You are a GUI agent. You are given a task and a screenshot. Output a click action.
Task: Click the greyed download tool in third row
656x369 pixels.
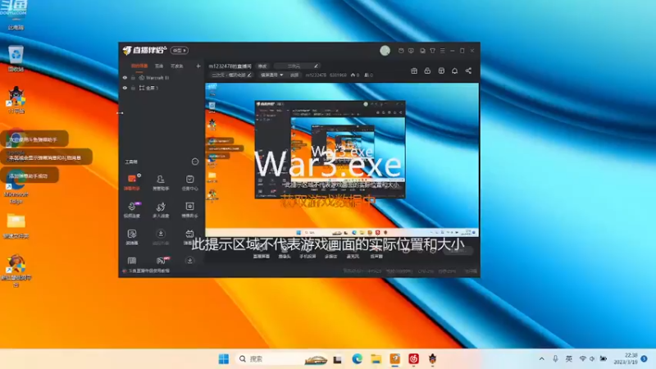pyautogui.click(x=161, y=237)
